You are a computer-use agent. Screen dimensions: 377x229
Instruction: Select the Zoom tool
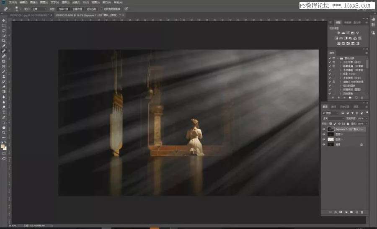[x=4, y=132]
